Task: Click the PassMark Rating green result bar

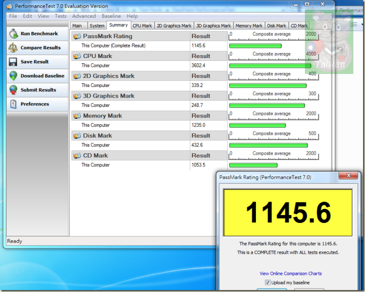Action: click(x=255, y=46)
